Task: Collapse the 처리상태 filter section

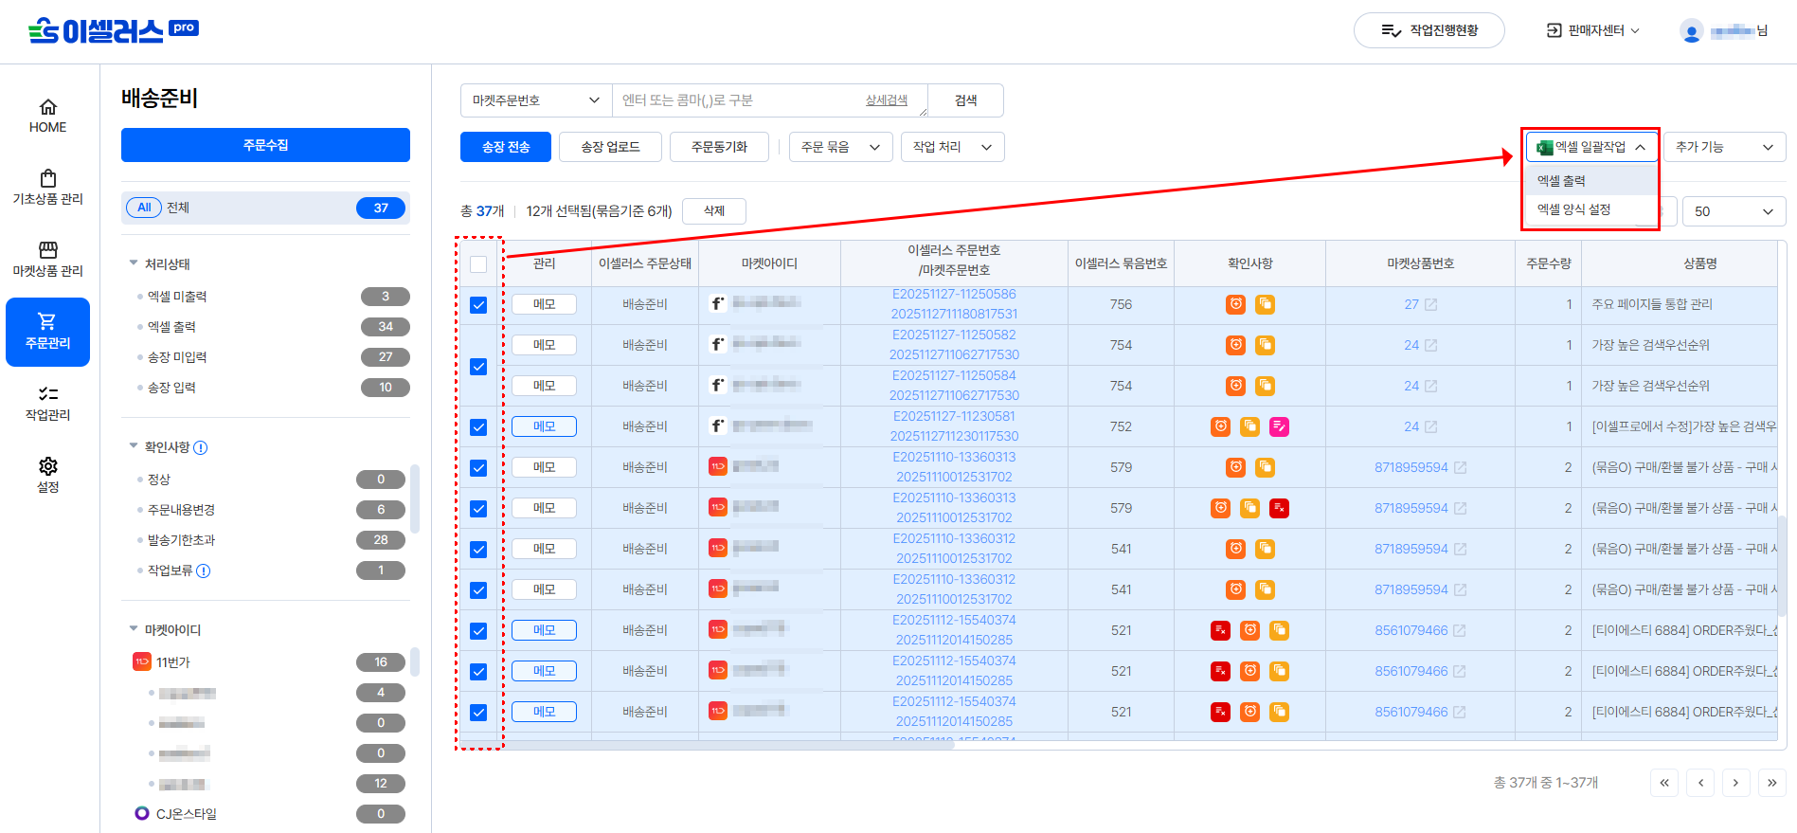Action: (x=134, y=263)
